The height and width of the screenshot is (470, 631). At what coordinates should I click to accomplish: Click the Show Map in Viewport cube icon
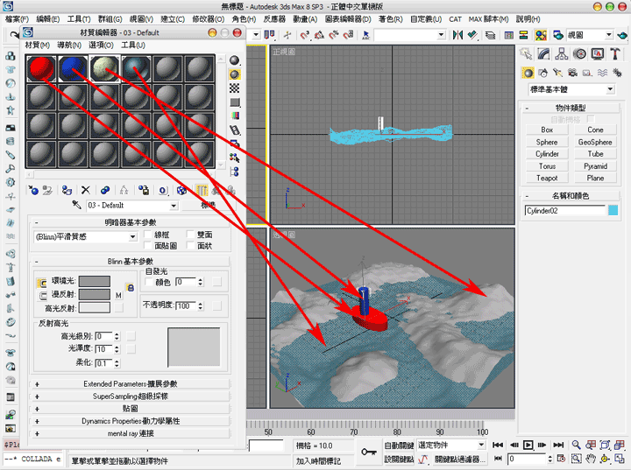pyautogui.click(x=182, y=190)
